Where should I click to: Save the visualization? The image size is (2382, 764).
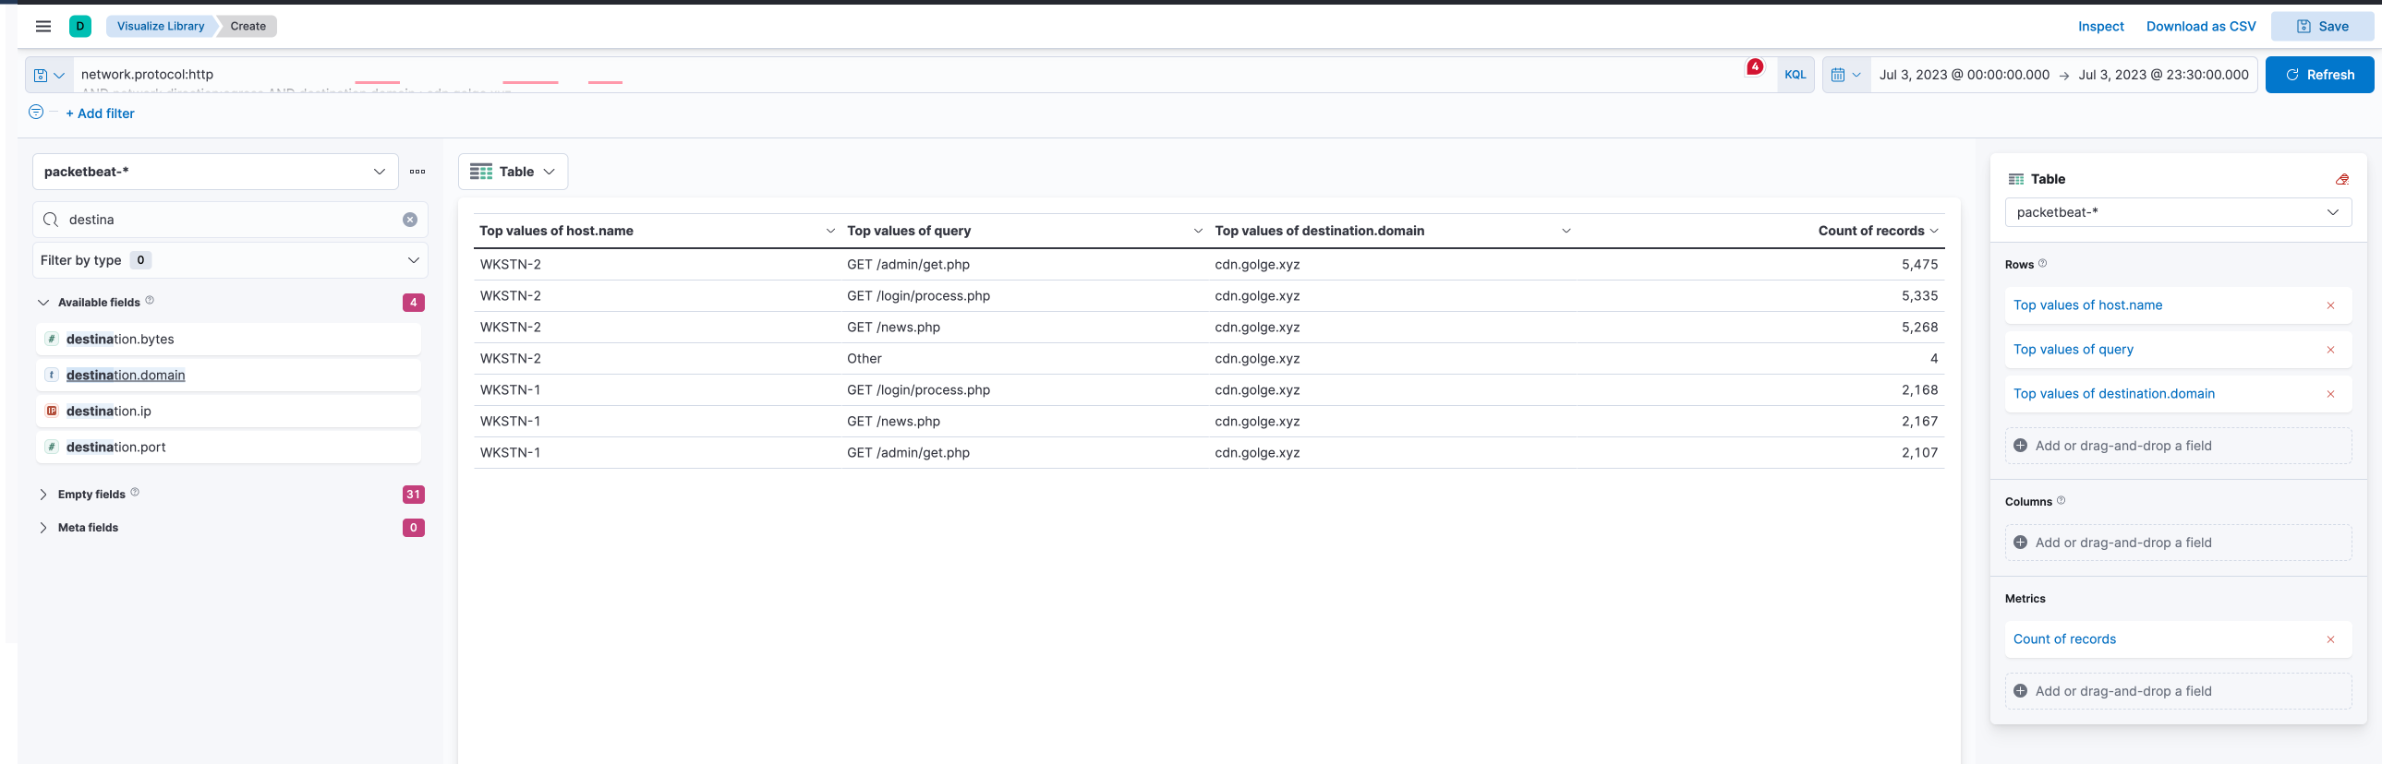pyautogui.click(x=2322, y=26)
